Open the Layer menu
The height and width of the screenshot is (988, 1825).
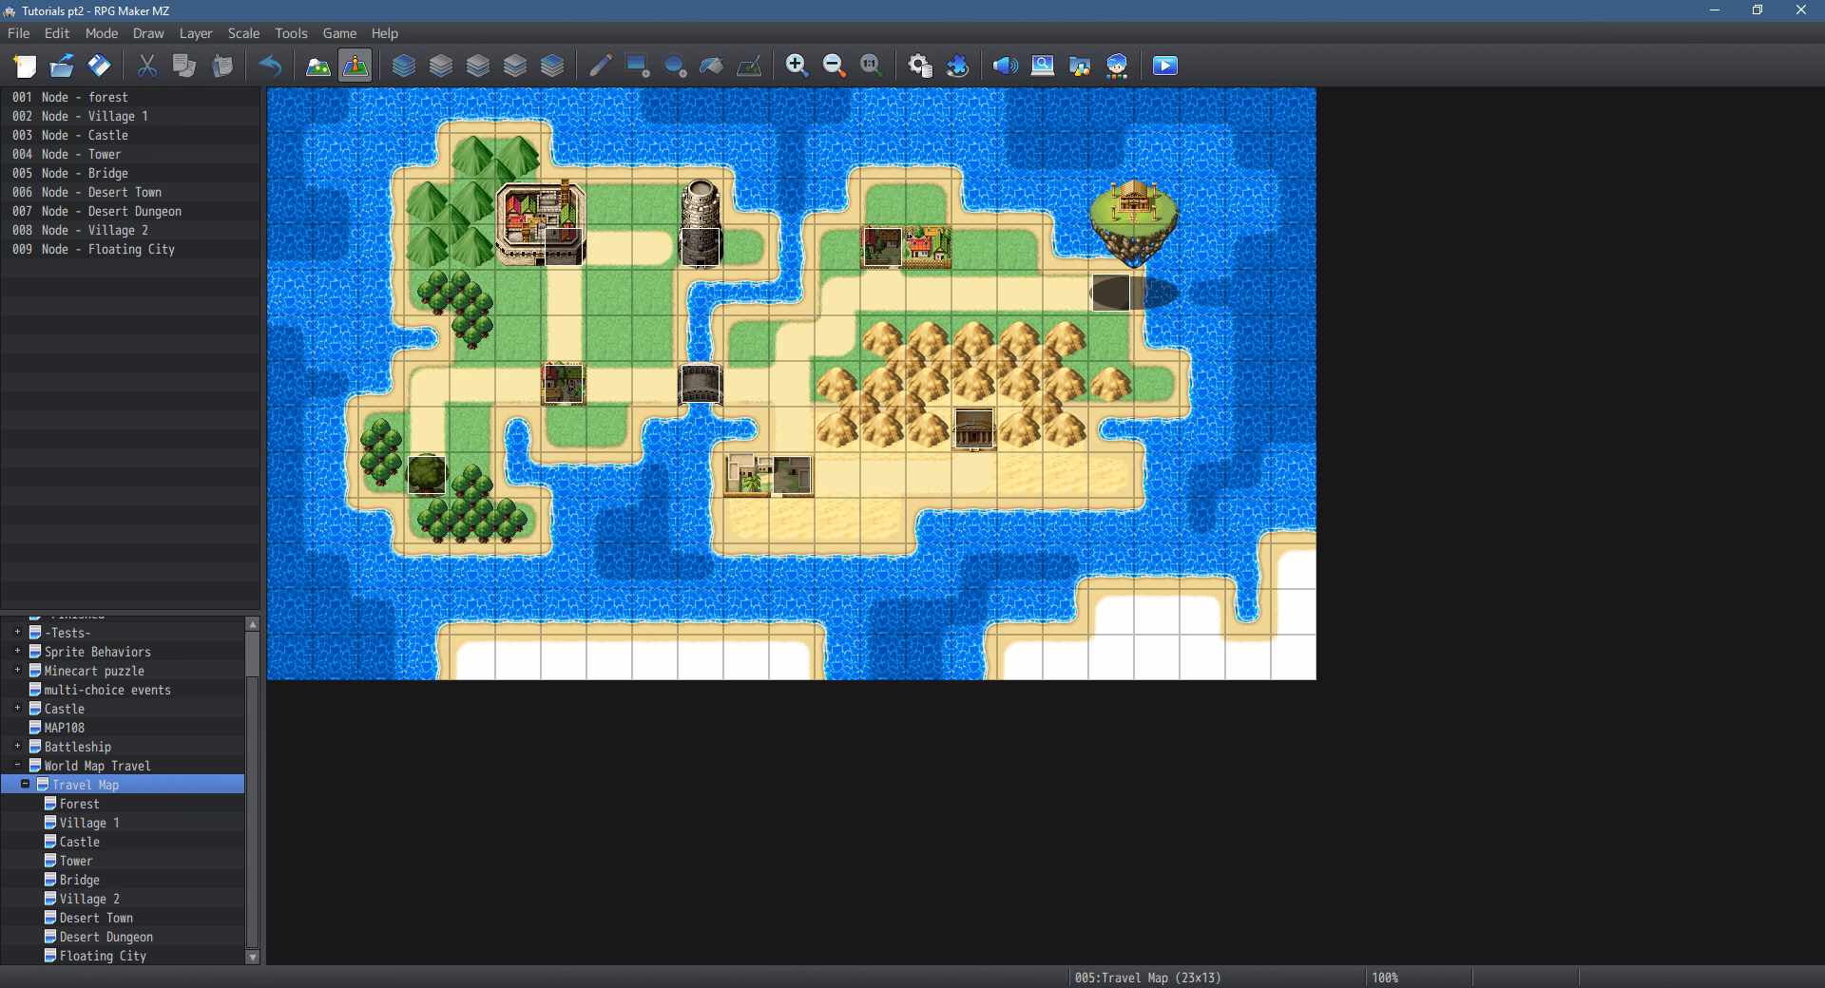point(196,32)
